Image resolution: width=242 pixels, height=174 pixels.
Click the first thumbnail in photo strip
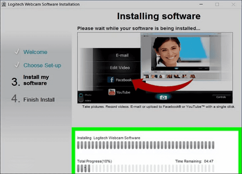pos(146,76)
